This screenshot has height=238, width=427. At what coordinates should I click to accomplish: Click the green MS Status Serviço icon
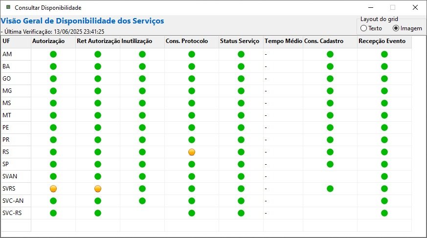pos(241,103)
